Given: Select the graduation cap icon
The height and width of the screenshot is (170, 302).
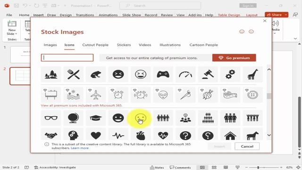Looking at the screenshot, I should pos(96,118).
